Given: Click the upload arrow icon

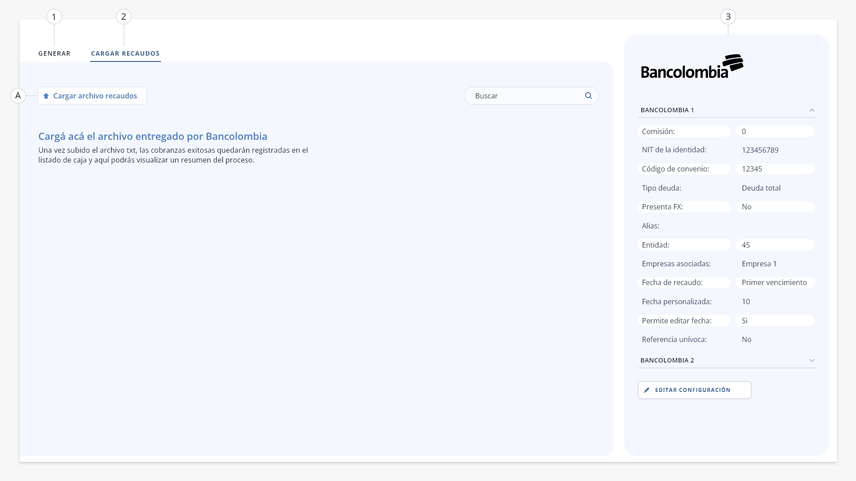Looking at the screenshot, I should [x=46, y=96].
